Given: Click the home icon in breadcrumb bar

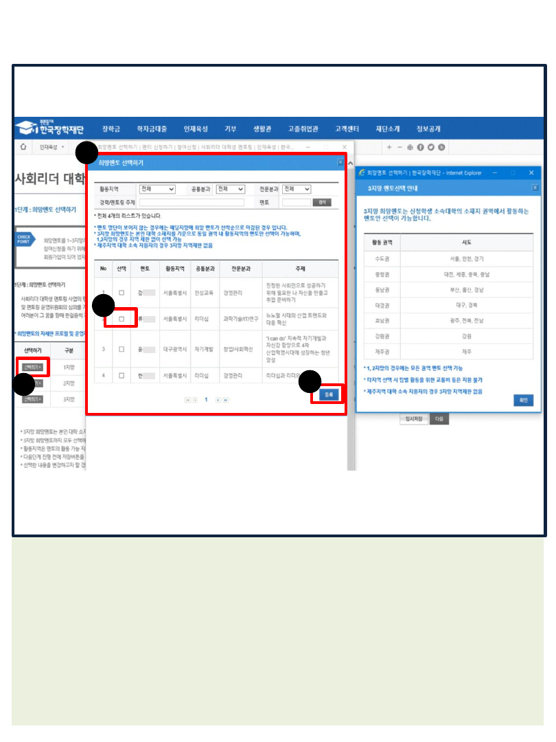Looking at the screenshot, I should pos(23,146).
